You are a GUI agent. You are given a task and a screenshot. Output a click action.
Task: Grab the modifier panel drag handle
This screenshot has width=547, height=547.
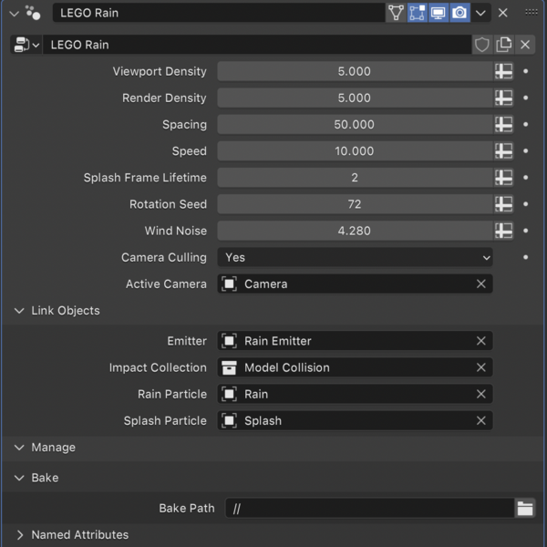pyautogui.click(x=531, y=13)
